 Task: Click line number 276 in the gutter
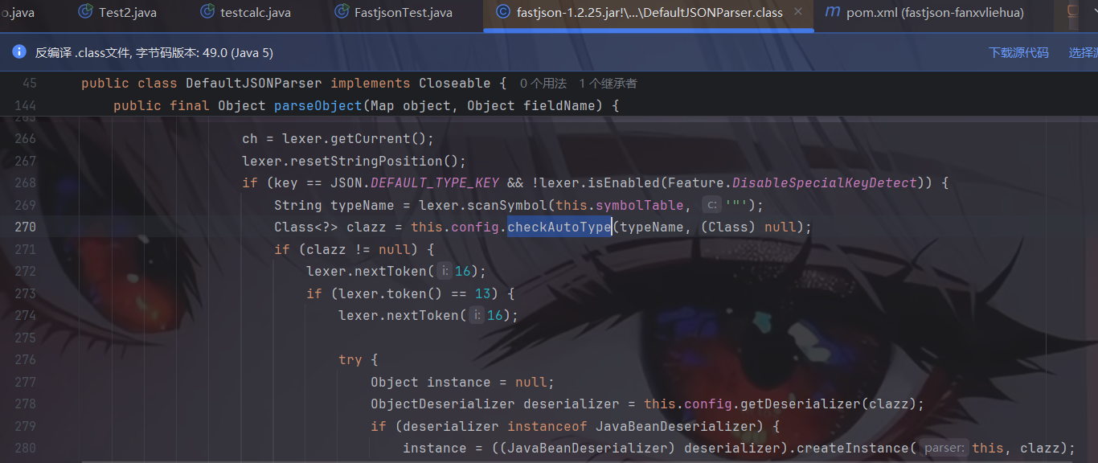[27, 360]
